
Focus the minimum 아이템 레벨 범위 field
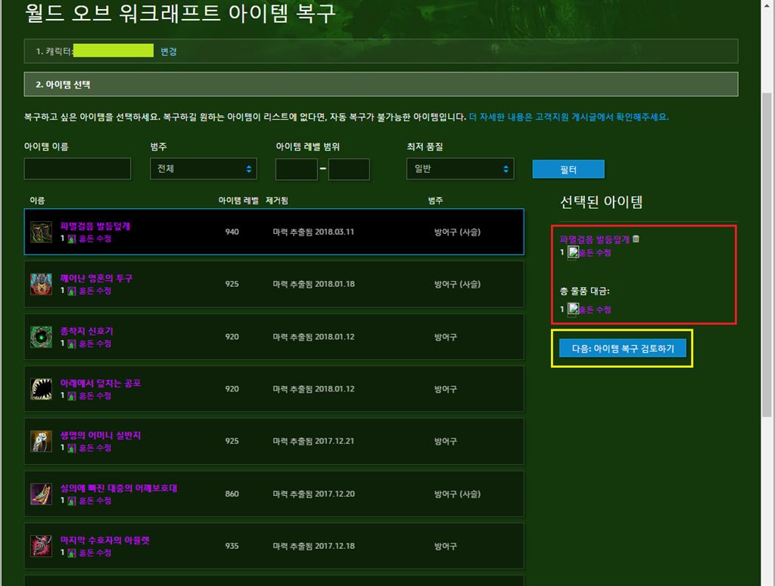pyautogui.click(x=297, y=170)
